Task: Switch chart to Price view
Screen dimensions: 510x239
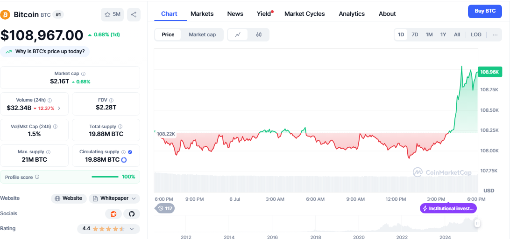Action: pyautogui.click(x=168, y=34)
